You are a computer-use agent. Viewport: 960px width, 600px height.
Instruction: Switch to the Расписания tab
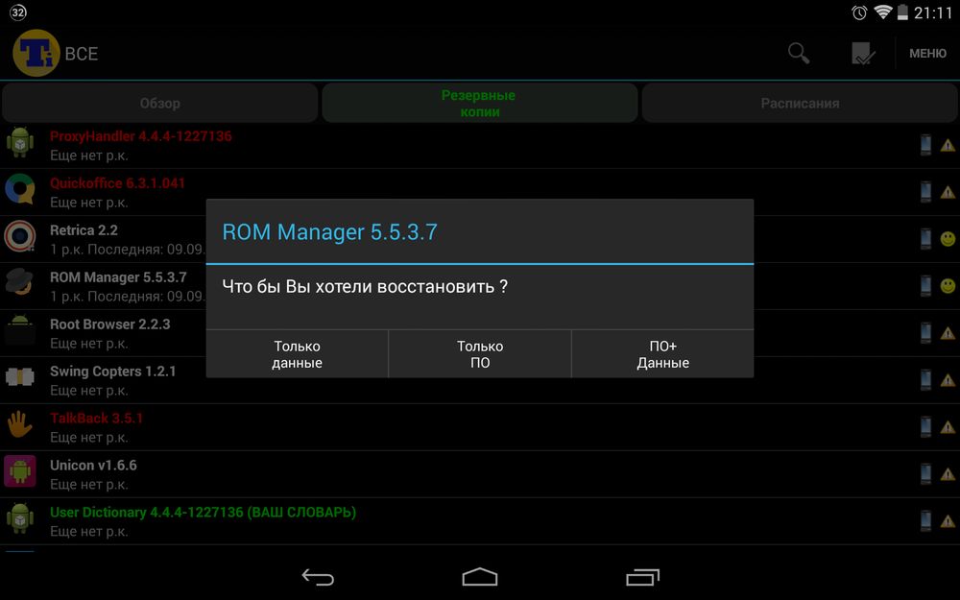point(800,103)
